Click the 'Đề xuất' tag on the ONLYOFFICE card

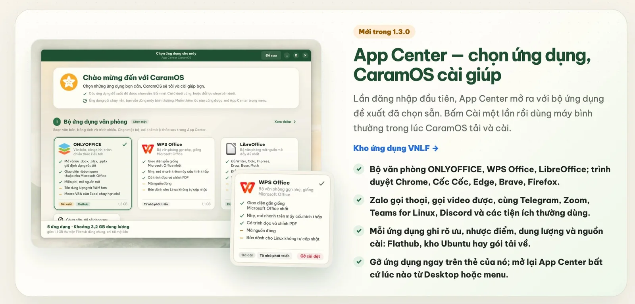click(x=66, y=204)
